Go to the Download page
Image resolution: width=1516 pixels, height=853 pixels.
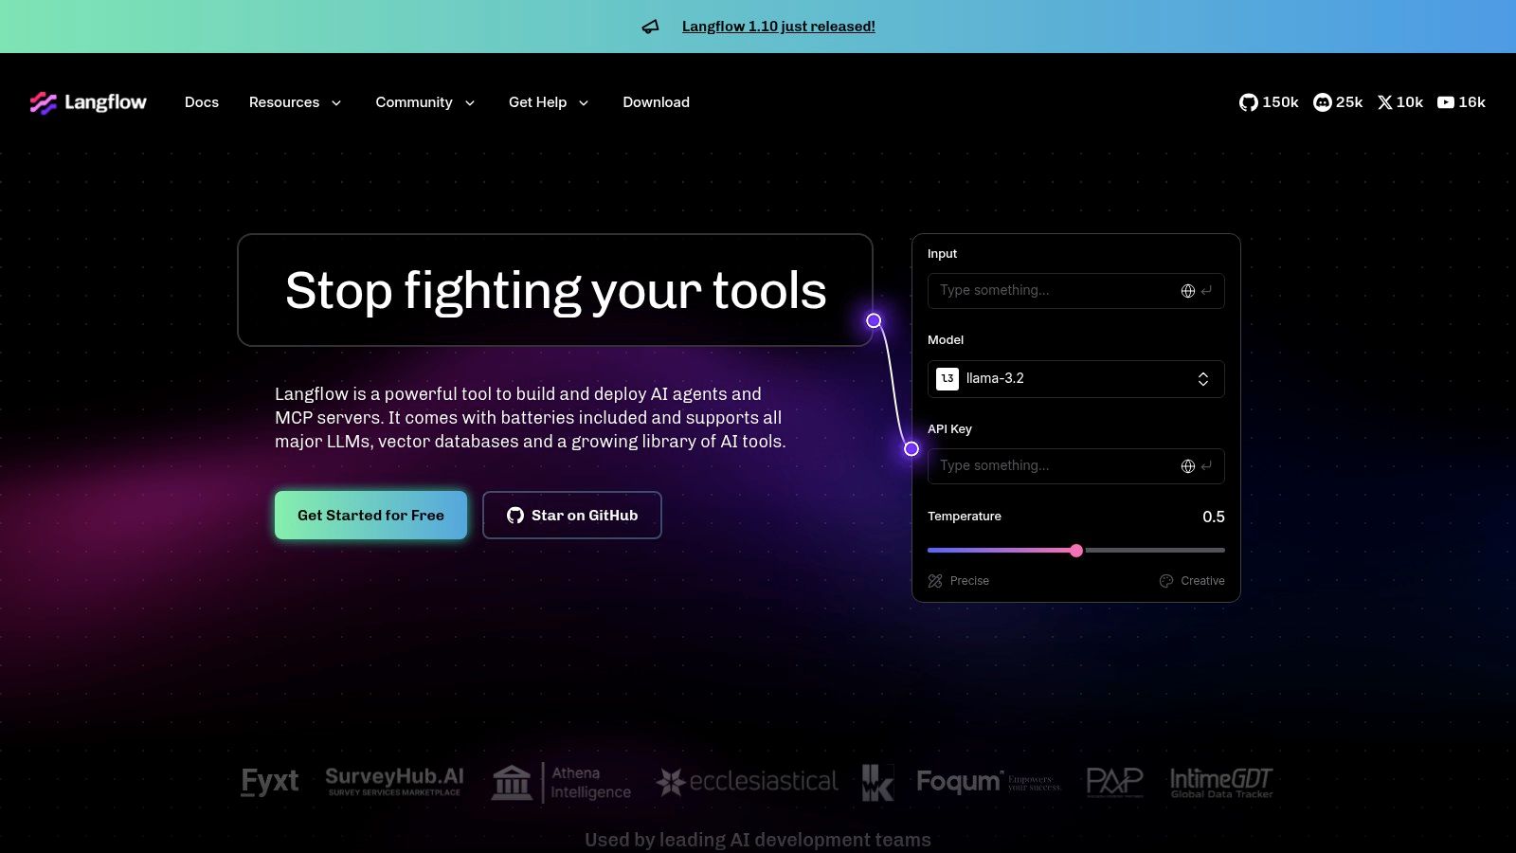(656, 102)
